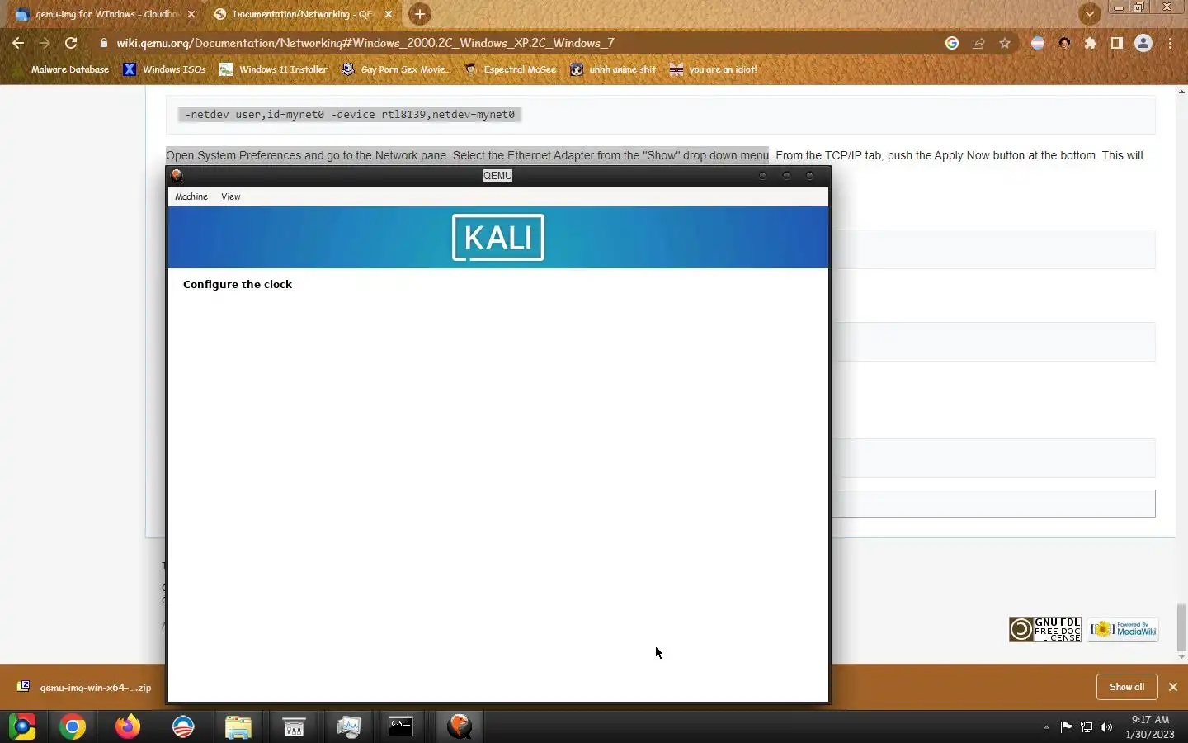Launch Firefox from the taskbar
The width and height of the screenshot is (1188, 743).
click(127, 726)
